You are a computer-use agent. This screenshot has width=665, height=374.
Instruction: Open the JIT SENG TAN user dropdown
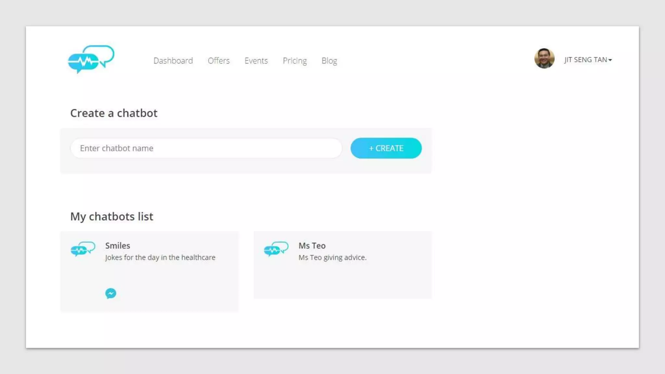585,60
